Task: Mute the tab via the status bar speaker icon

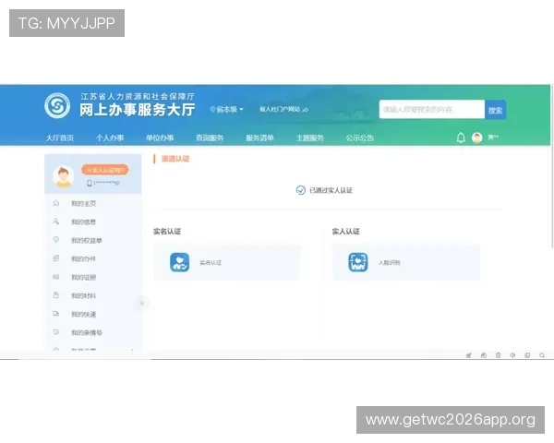Action: pos(512,355)
